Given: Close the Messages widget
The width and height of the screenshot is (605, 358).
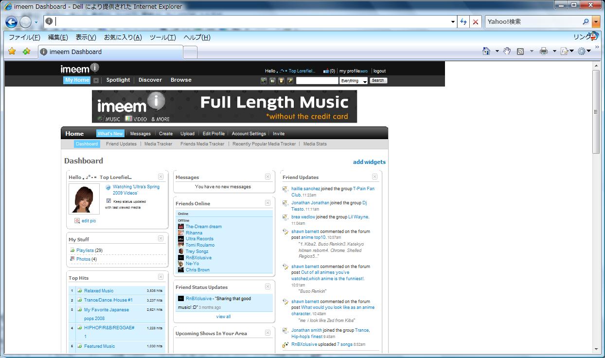Looking at the screenshot, I should click(x=267, y=177).
